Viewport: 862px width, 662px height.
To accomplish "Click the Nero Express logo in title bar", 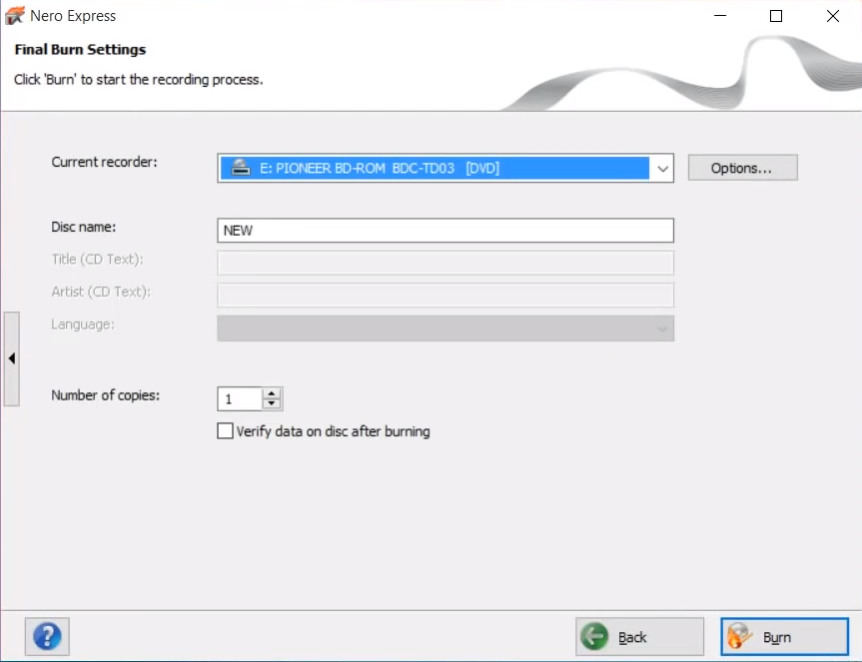I will pos(14,15).
